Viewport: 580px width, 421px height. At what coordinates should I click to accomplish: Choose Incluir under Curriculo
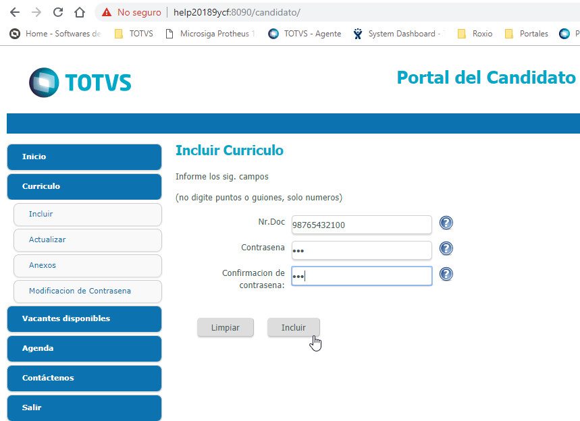point(88,214)
